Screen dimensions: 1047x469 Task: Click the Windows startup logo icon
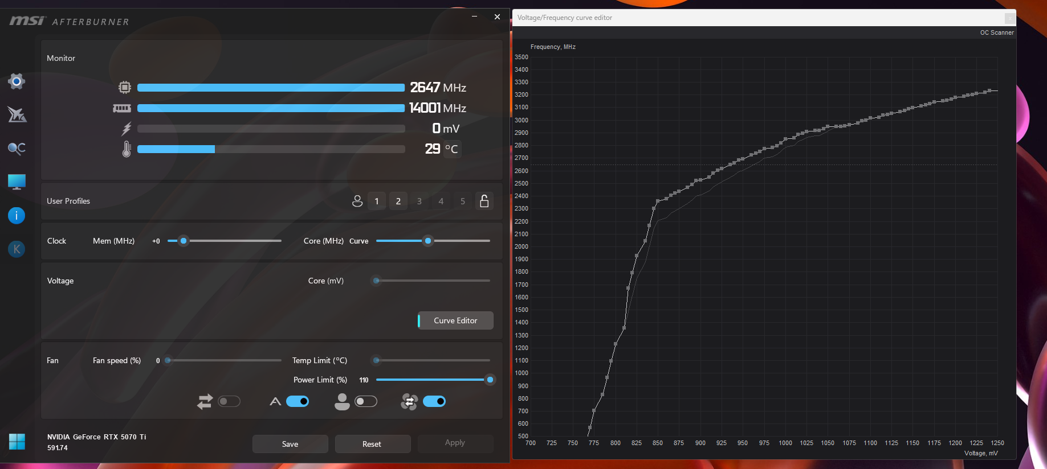click(x=17, y=441)
